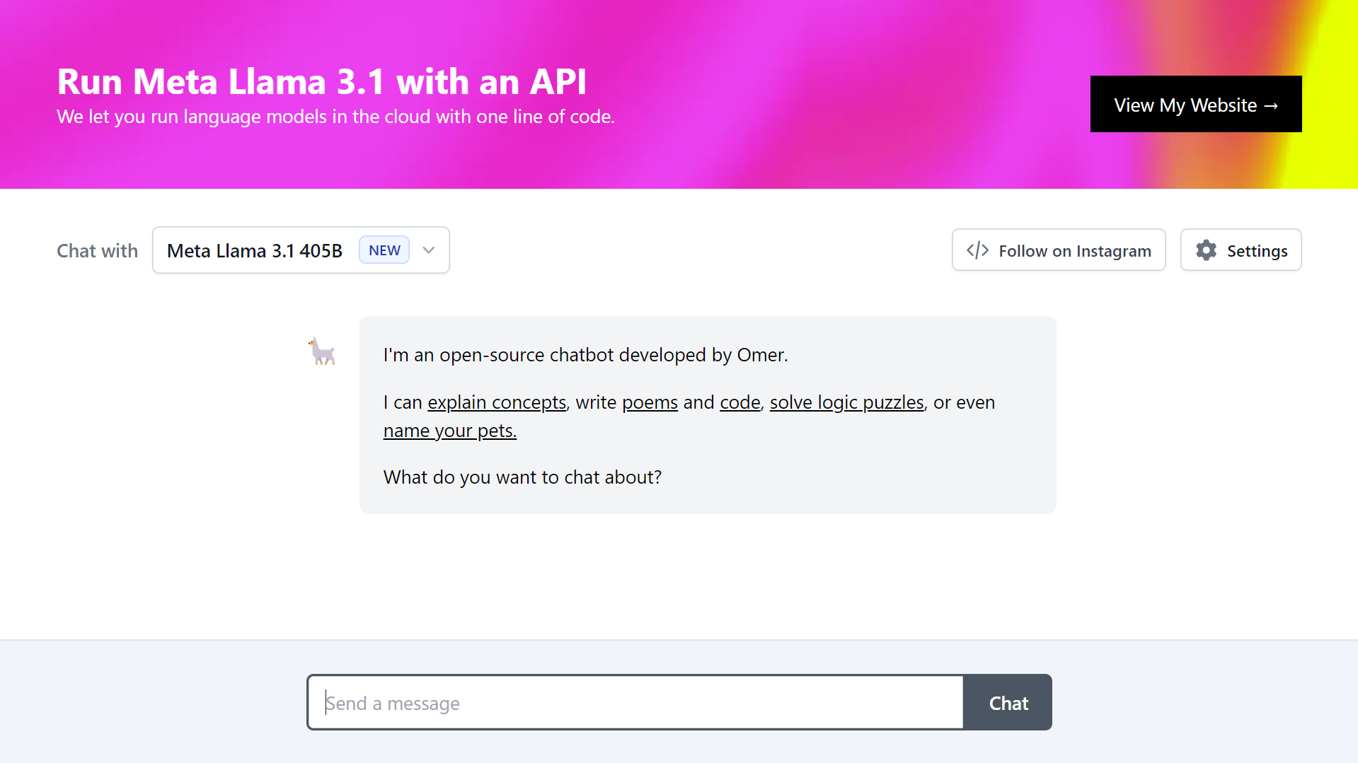The width and height of the screenshot is (1358, 763).
Task: Click the 'Chat with' label
Action: point(97,251)
